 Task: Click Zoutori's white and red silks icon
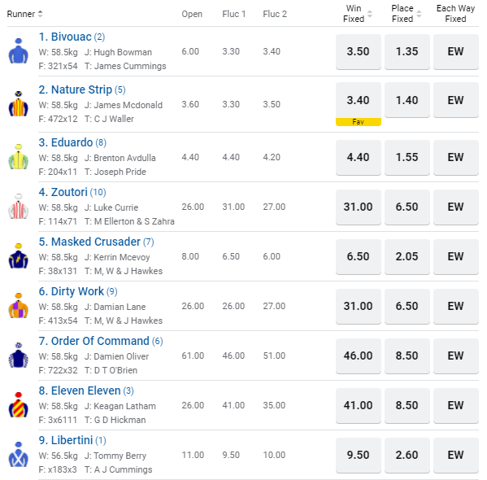click(19, 207)
